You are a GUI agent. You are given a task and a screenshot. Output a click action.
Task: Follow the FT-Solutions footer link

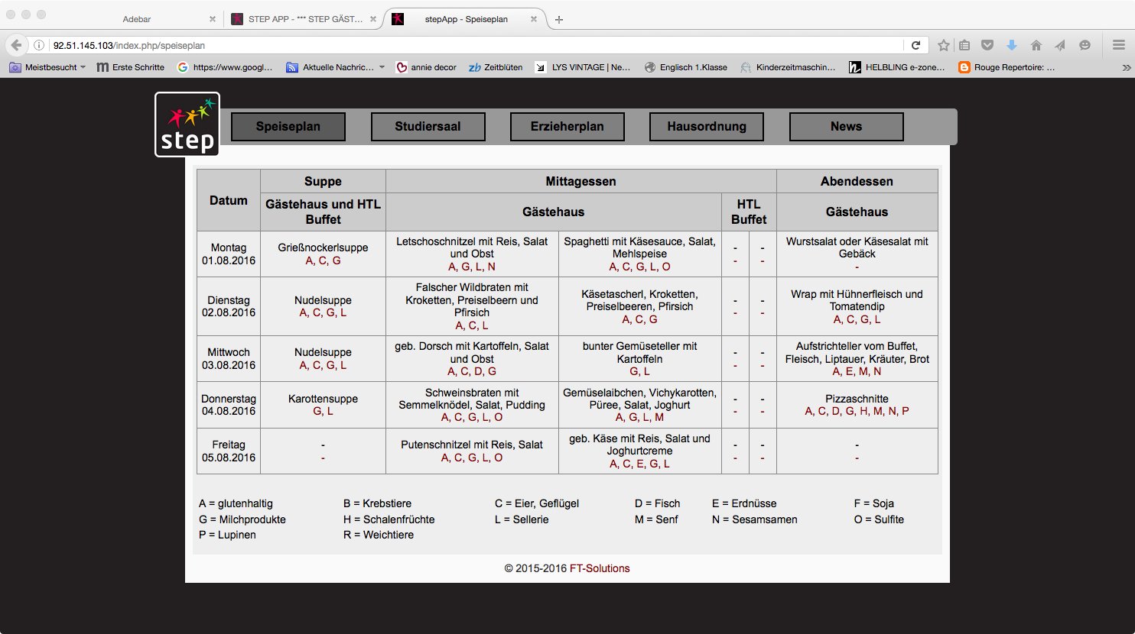coord(600,568)
